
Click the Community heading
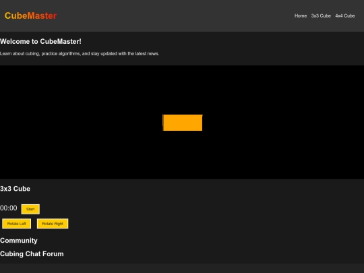(19, 241)
